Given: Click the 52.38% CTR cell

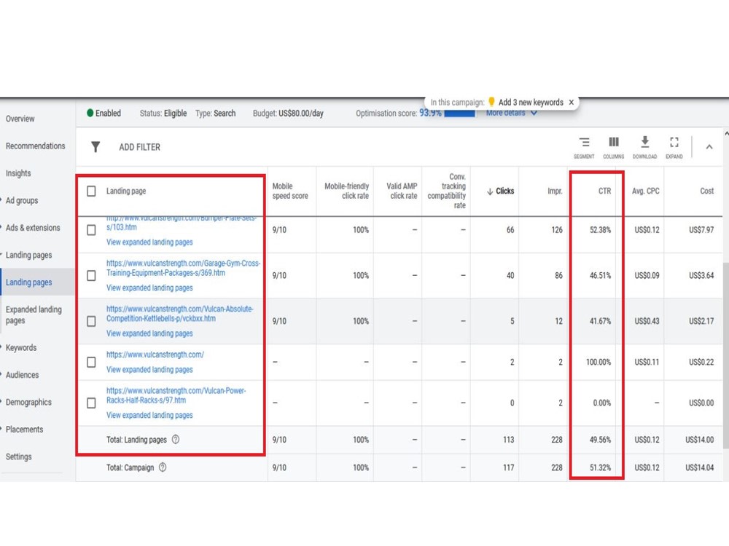Looking at the screenshot, I should [x=600, y=230].
